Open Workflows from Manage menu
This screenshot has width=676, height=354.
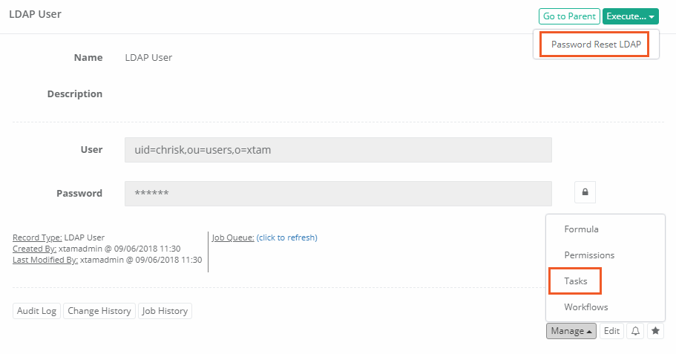(x=585, y=307)
